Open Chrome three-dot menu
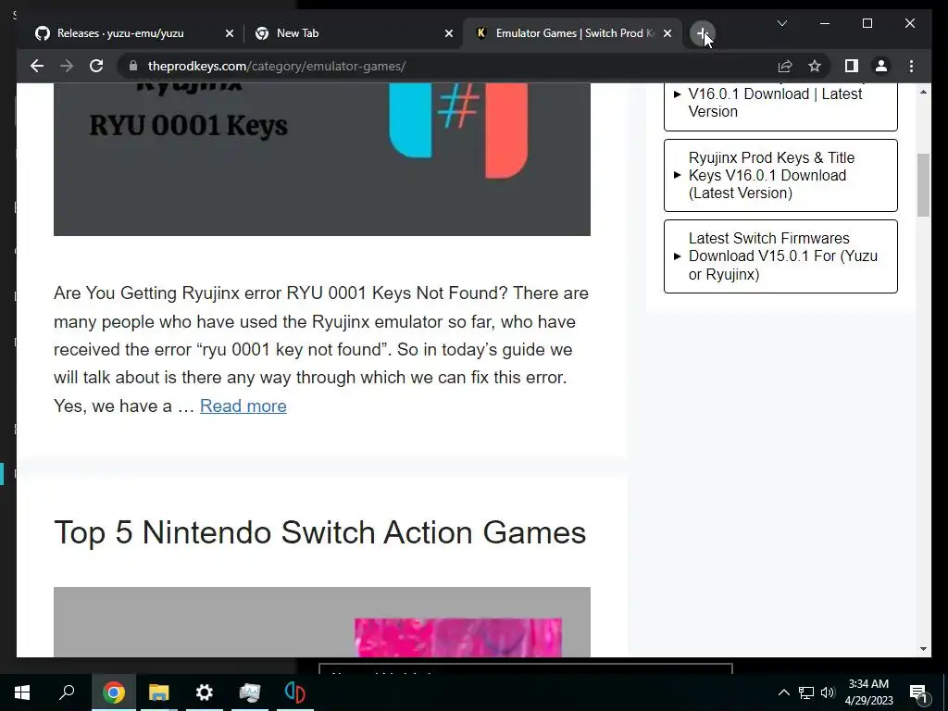This screenshot has height=711, width=948. [x=911, y=66]
